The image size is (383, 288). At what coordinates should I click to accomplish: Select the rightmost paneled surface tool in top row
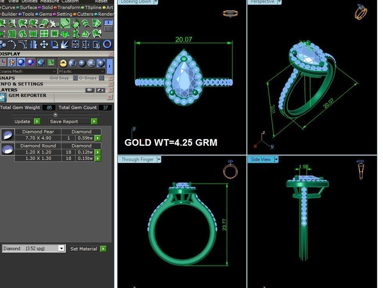tap(97, 23)
